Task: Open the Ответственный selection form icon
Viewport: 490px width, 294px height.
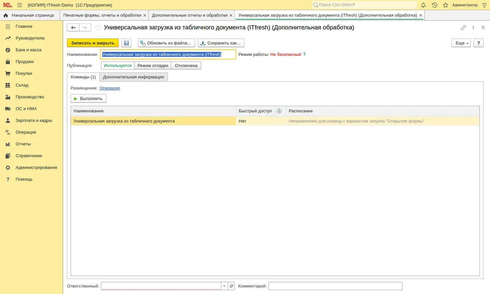Action: (x=231, y=286)
